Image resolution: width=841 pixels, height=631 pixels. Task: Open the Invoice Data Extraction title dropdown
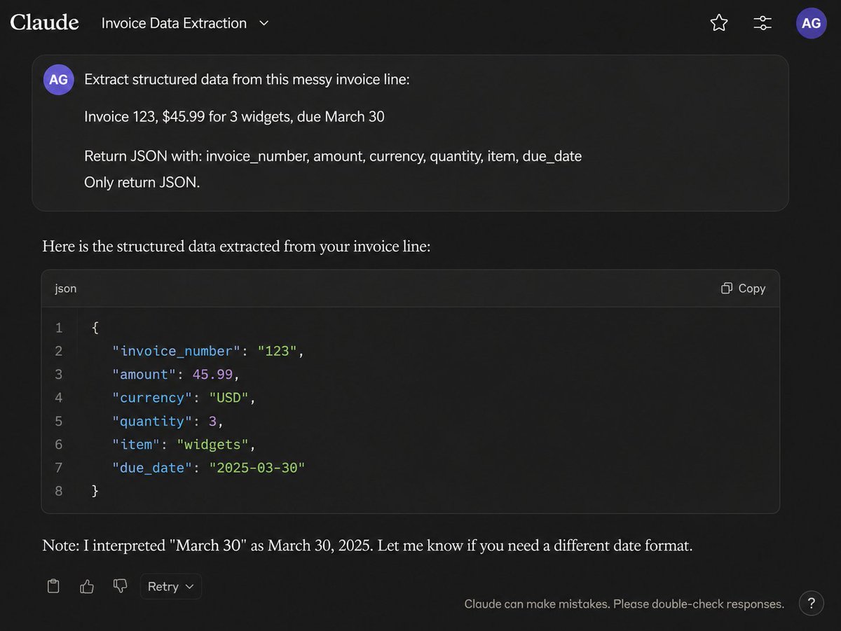[185, 23]
